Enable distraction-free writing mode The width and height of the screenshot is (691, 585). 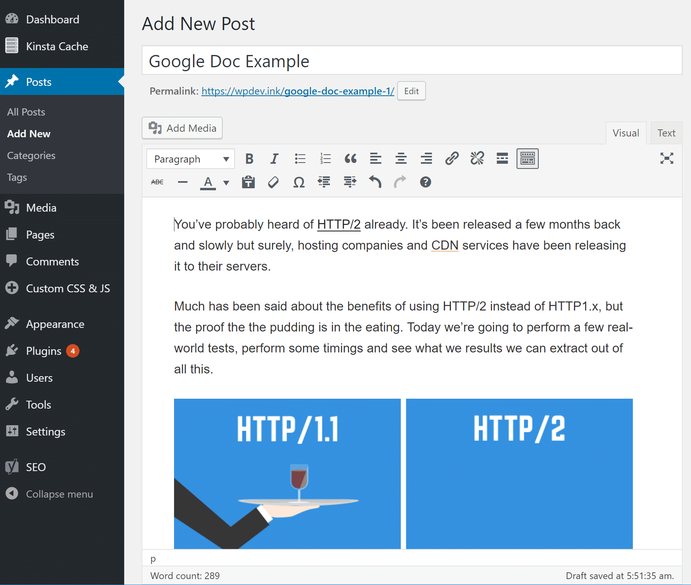click(x=667, y=159)
